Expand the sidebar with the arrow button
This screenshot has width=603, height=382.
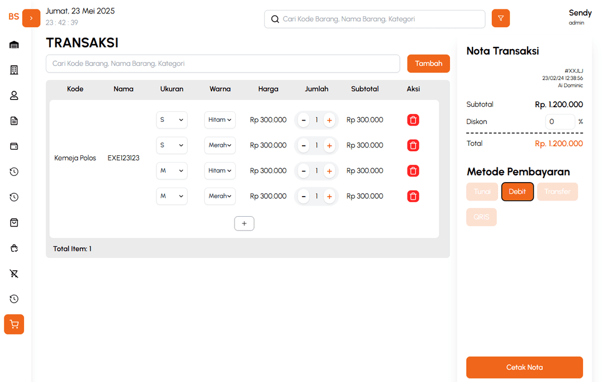[31, 18]
